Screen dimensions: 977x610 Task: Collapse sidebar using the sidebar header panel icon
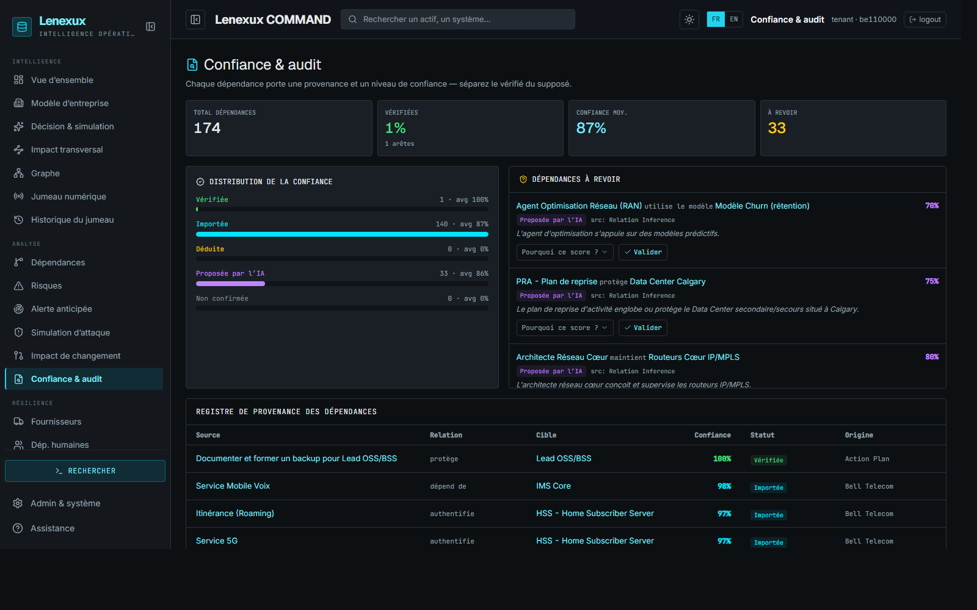pyautogui.click(x=151, y=26)
